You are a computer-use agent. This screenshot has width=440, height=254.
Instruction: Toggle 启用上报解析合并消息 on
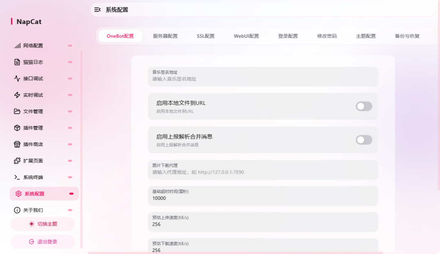click(x=364, y=140)
